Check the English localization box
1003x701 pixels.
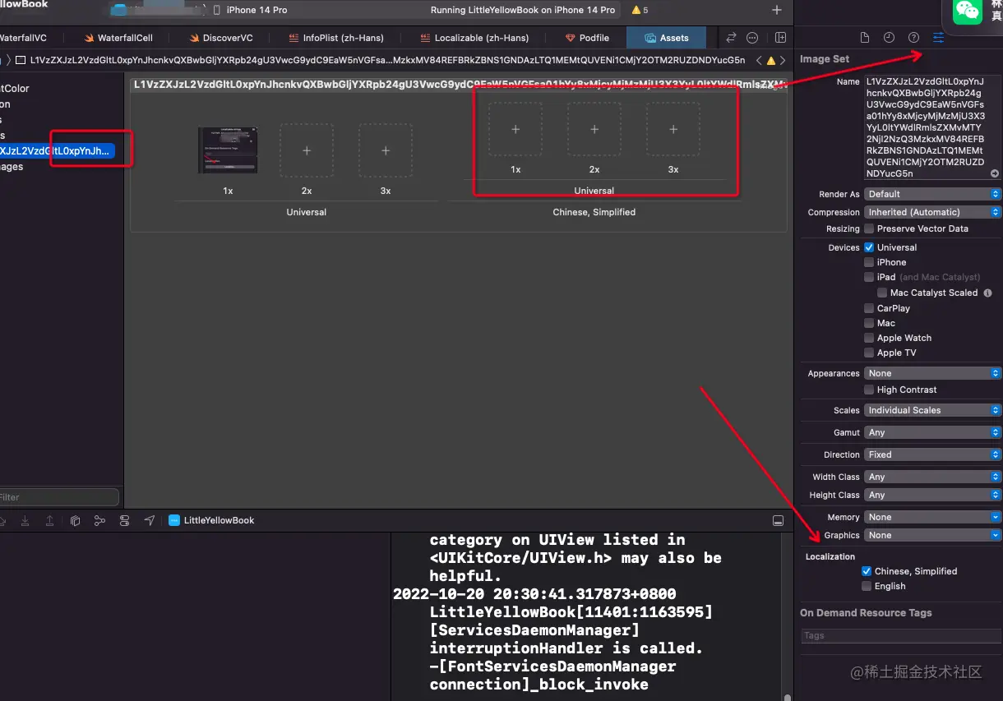[867, 586]
